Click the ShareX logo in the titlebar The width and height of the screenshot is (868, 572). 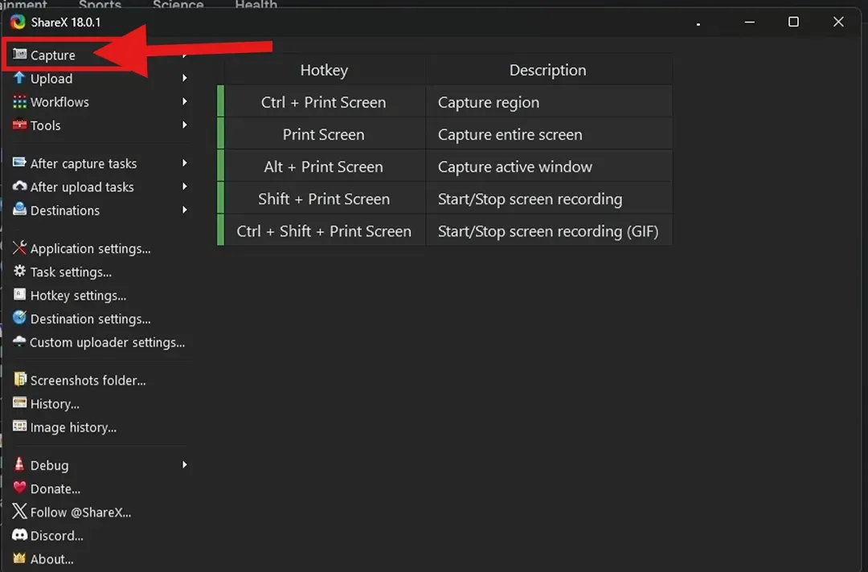coord(18,22)
